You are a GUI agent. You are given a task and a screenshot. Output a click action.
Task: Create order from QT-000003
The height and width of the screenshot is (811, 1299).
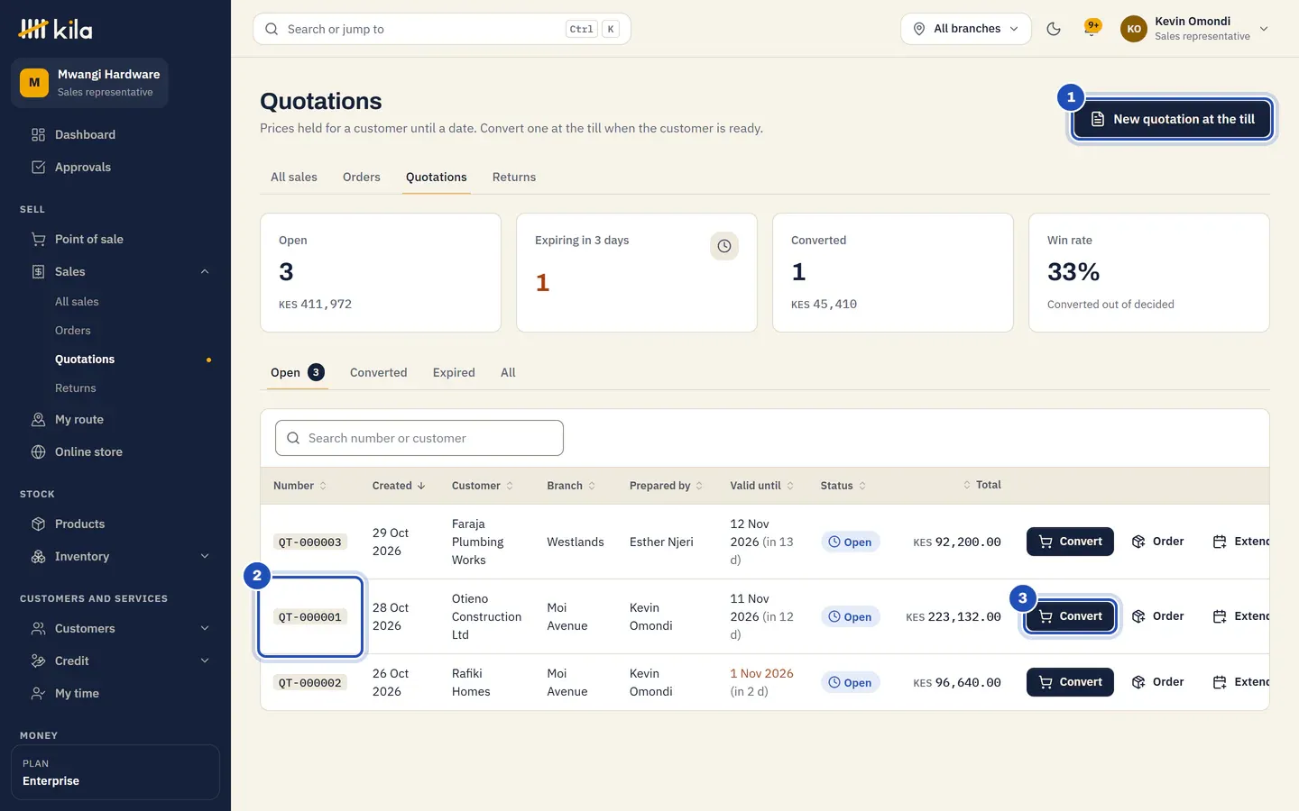click(x=1158, y=542)
